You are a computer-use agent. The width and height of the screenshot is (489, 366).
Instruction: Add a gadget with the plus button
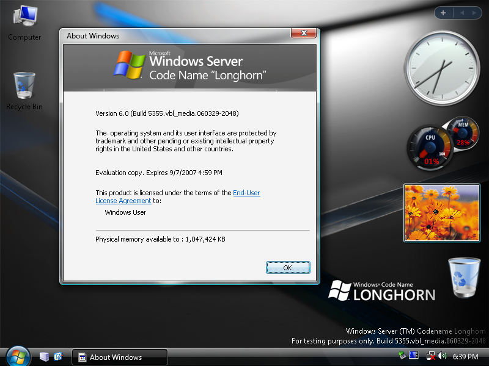443,12
